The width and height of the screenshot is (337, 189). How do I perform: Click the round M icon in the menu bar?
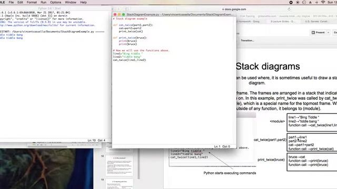291,2
